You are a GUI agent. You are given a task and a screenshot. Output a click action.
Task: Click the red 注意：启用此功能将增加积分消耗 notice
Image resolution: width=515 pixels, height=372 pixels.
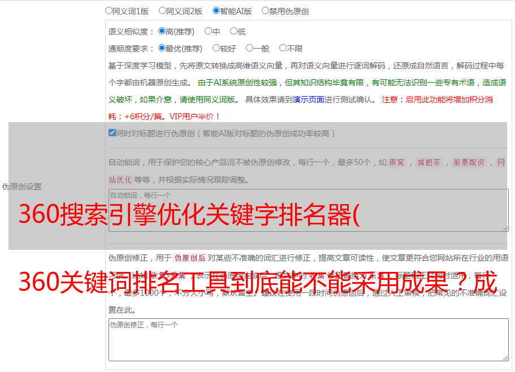300,108
